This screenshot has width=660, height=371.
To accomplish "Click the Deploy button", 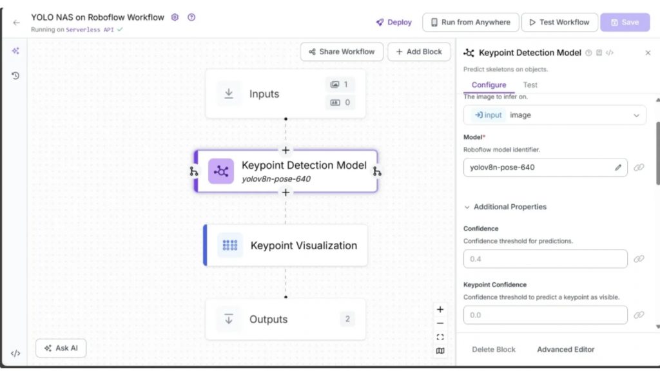I will [x=394, y=22].
